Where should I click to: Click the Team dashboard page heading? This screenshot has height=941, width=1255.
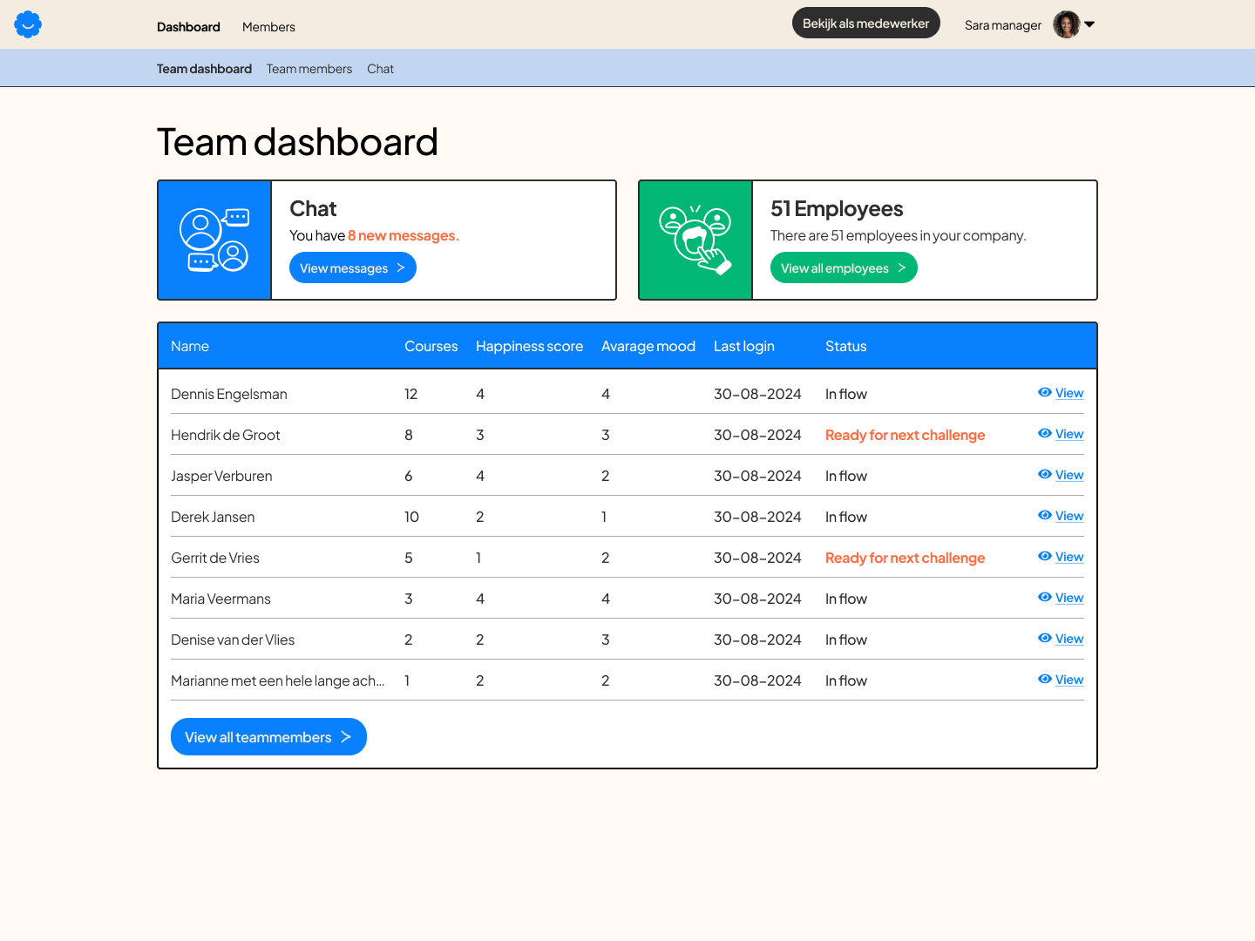point(297,142)
